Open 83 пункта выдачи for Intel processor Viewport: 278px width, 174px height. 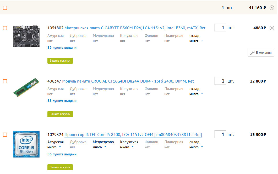pos(62,154)
